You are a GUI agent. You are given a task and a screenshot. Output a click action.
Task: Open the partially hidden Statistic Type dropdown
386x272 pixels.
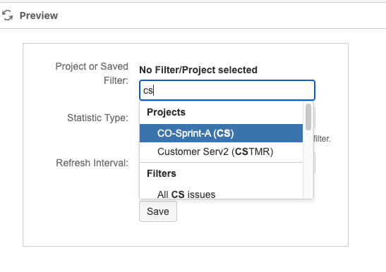click(314, 118)
